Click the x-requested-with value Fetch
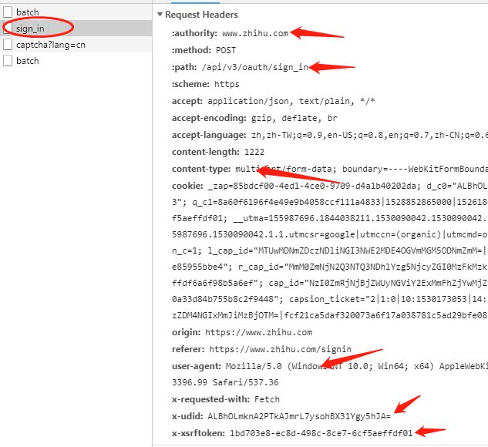Viewport: 488px width, 447px height. tap(267, 399)
